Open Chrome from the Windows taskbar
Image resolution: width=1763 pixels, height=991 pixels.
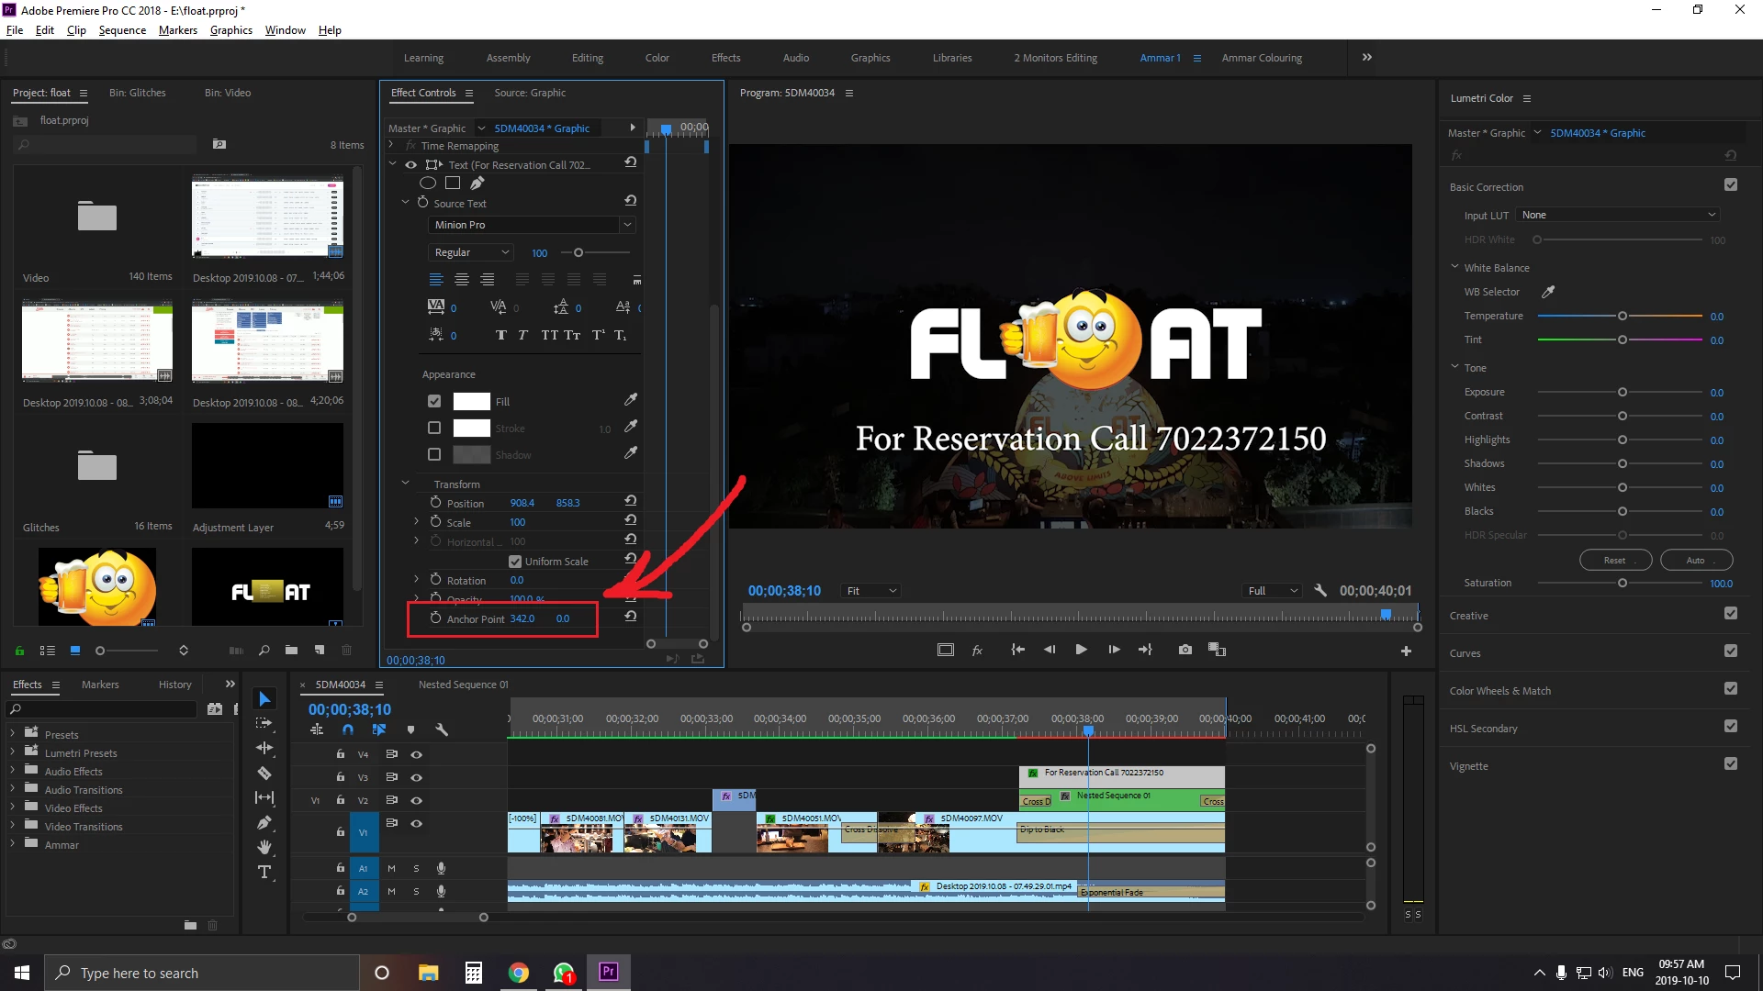[x=519, y=973]
